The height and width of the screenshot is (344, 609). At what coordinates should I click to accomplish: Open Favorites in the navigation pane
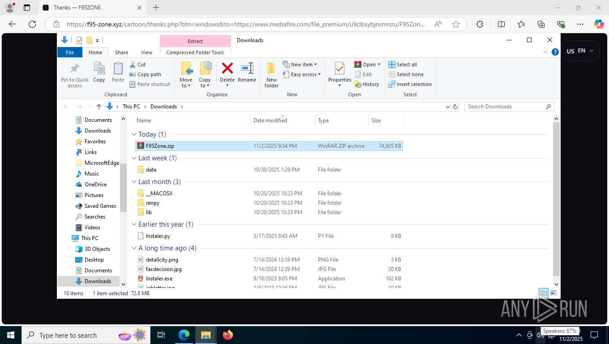[x=95, y=142]
